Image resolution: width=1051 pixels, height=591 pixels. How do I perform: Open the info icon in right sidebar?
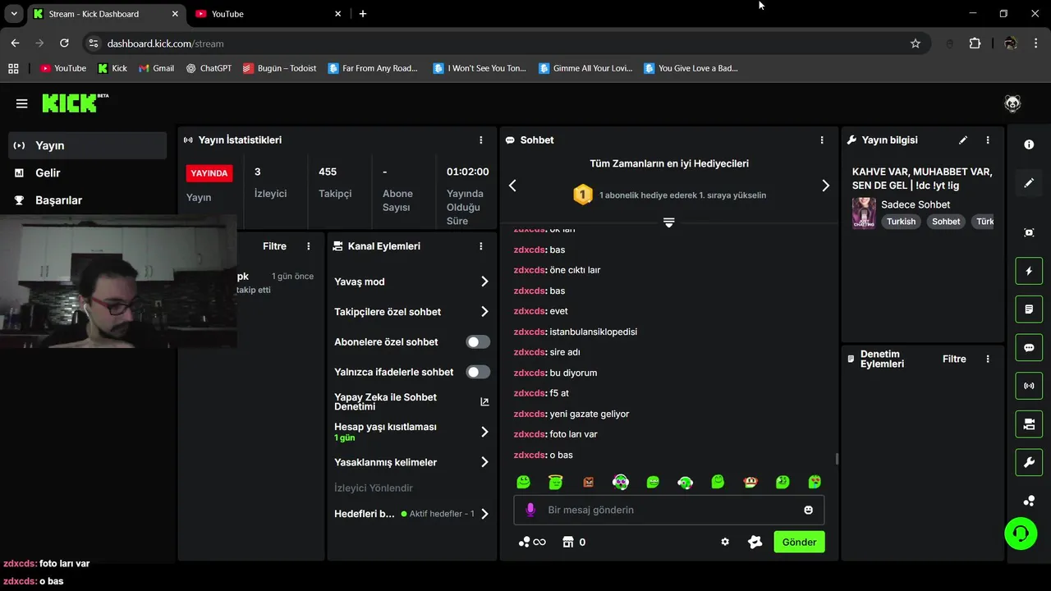click(x=1029, y=144)
